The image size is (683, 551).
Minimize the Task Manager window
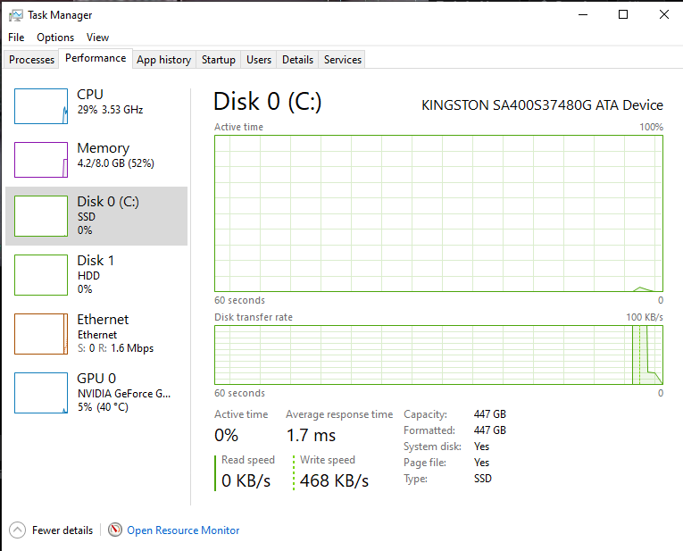pos(583,14)
